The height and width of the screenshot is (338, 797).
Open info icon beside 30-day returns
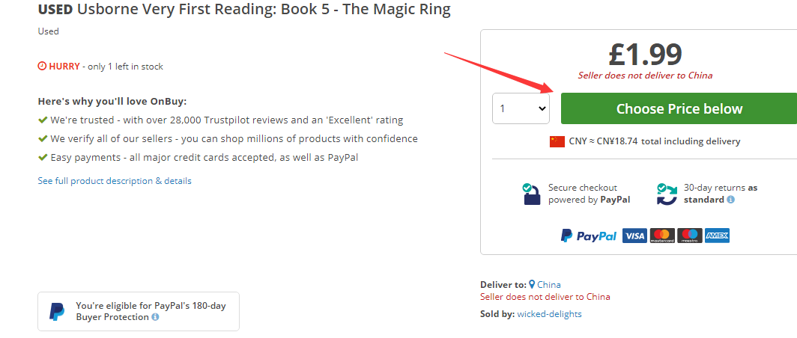pos(730,200)
